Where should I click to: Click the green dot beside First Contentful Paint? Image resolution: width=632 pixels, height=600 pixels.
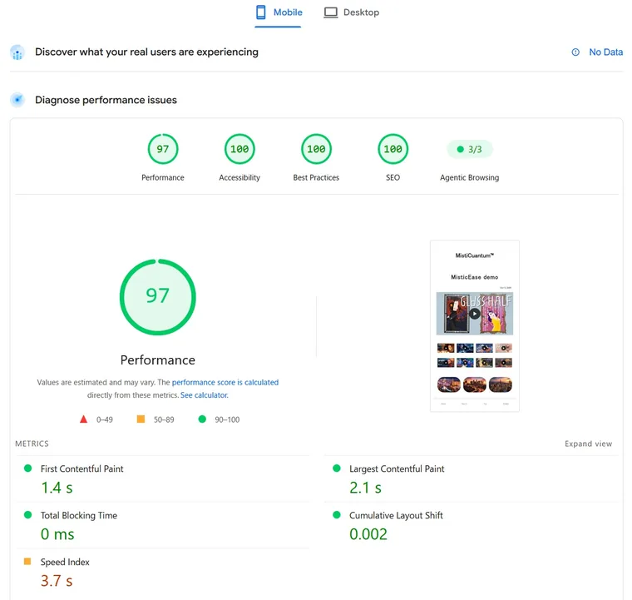click(x=27, y=469)
